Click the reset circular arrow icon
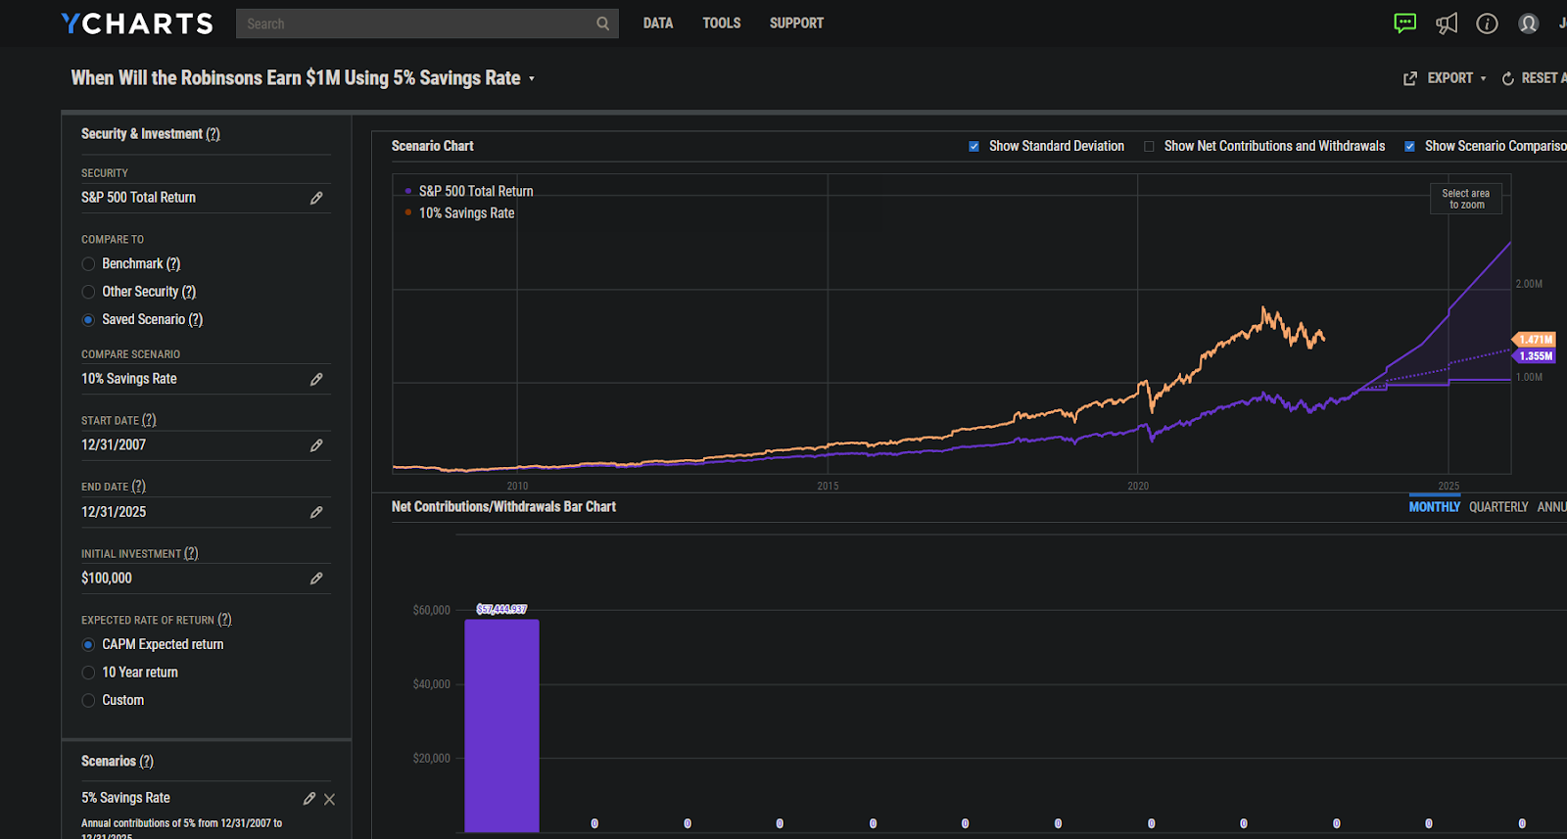The width and height of the screenshot is (1567, 839). click(1508, 78)
